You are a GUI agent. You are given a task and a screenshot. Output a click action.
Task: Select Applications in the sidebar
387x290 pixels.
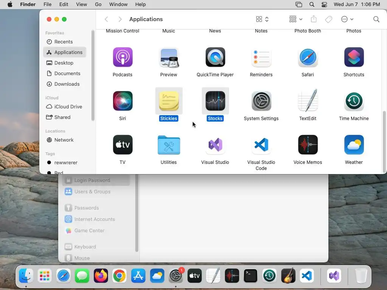click(64, 52)
